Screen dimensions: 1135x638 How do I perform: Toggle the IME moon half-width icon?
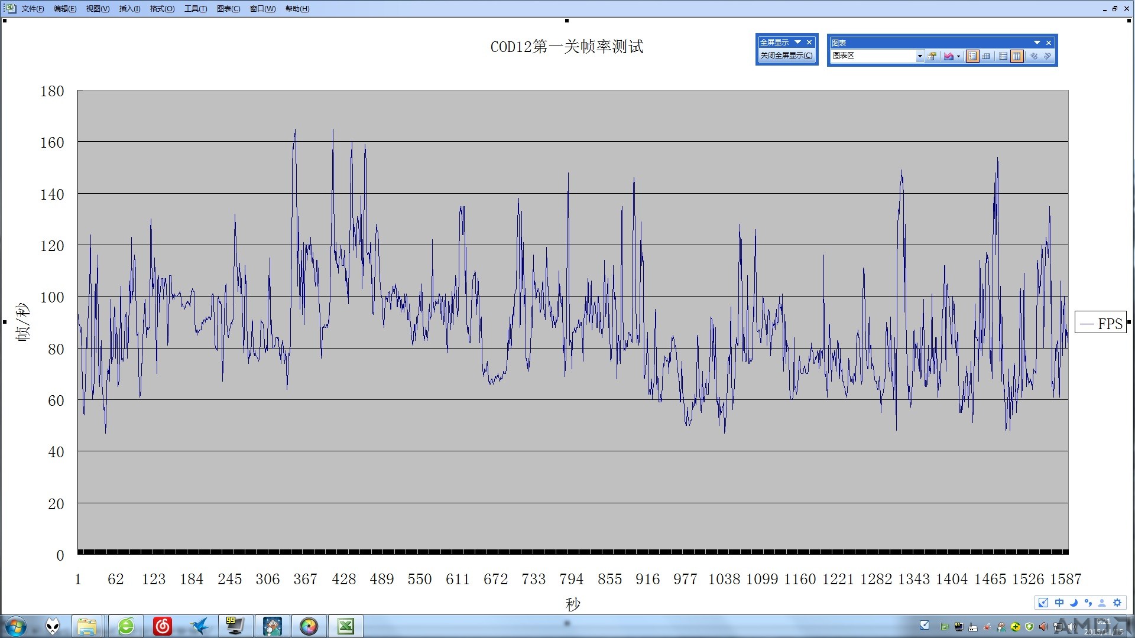tap(1074, 603)
